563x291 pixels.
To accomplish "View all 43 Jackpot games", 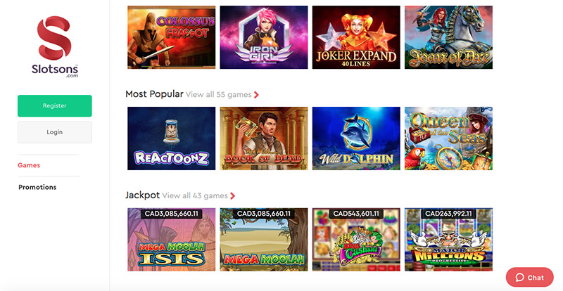I will coord(195,196).
